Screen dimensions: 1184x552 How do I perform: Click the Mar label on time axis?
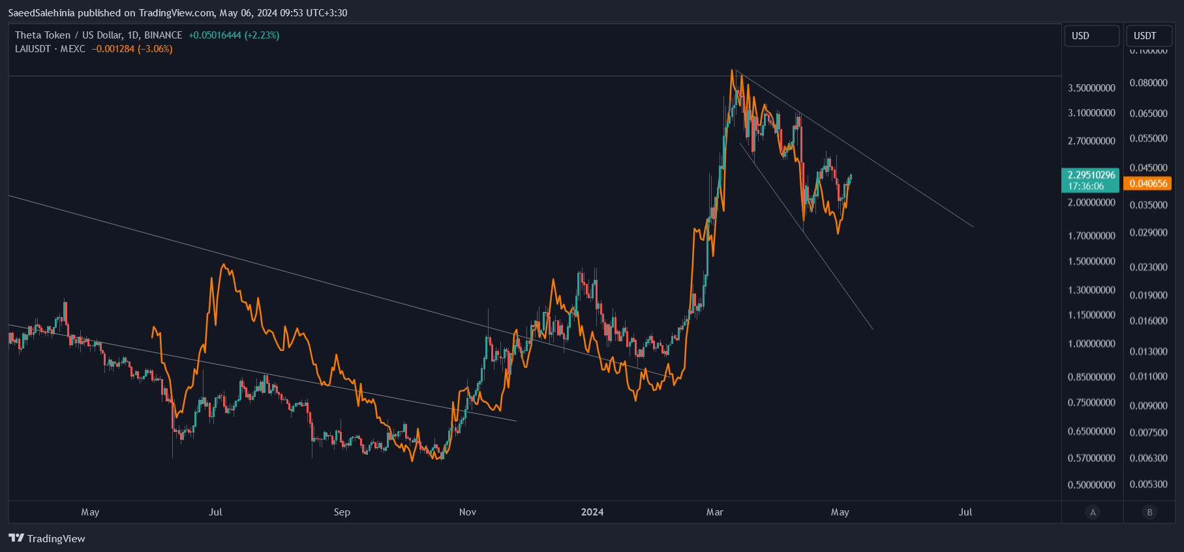click(x=715, y=512)
